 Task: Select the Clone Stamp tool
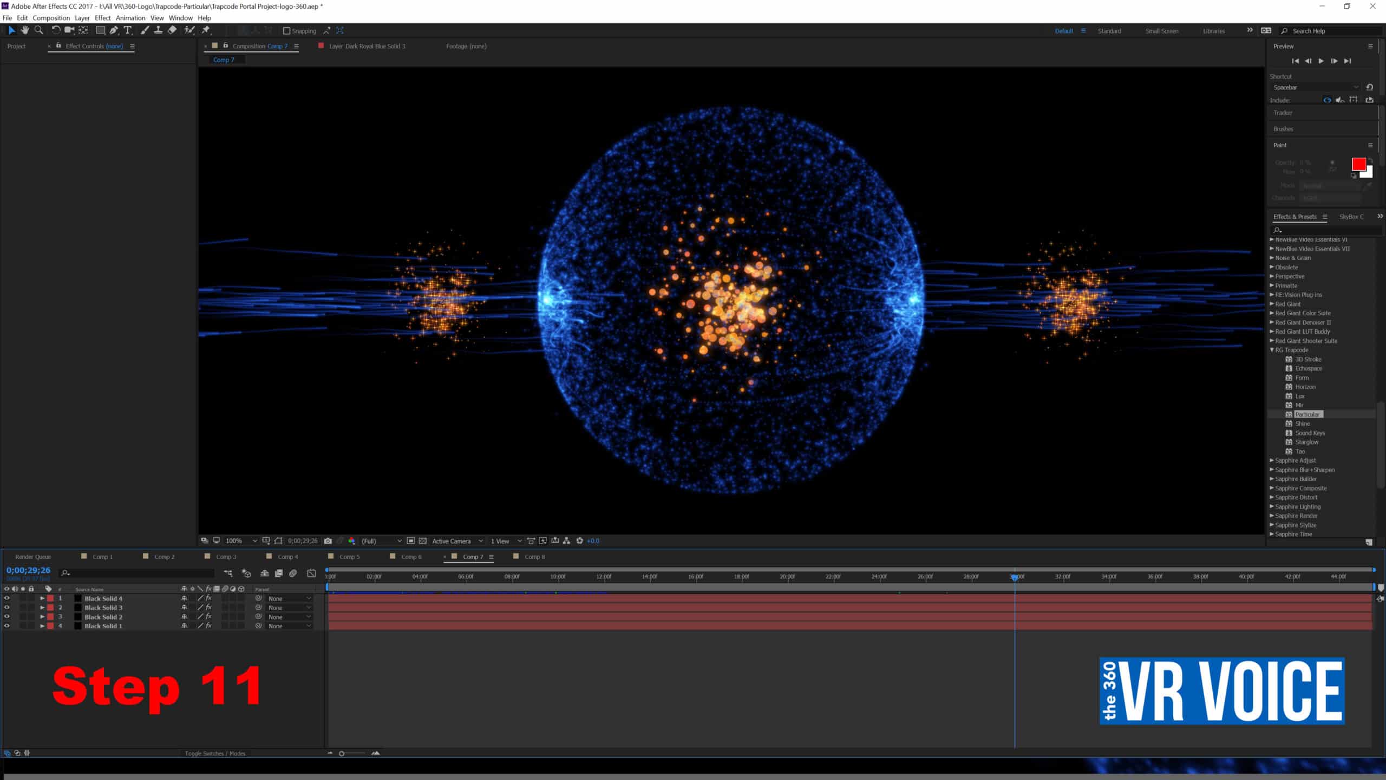[158, 30]
